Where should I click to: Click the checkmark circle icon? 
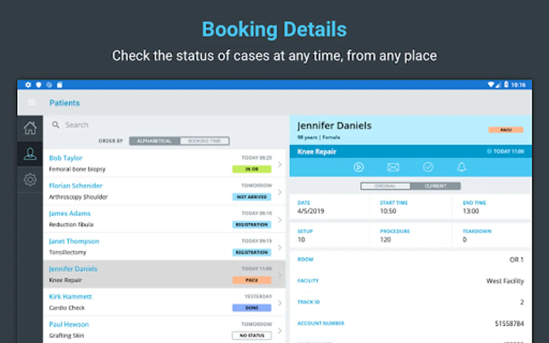click(428, 167)
